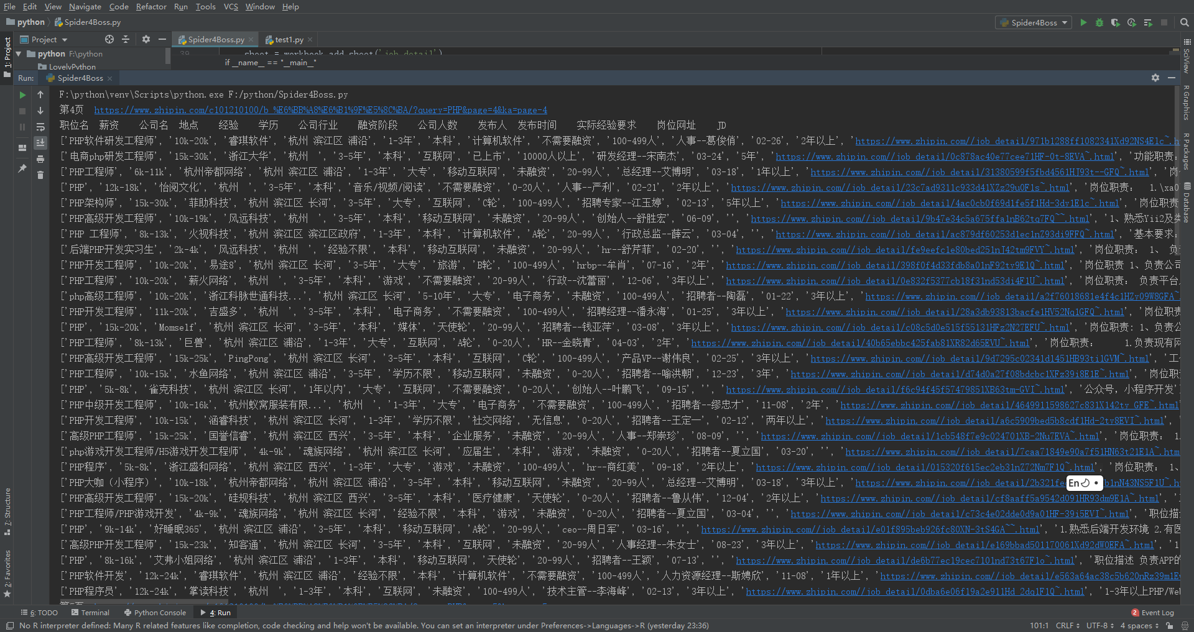
Task: Open the job_detail/0c878ac40e77 link
Action: pos(945,157)
